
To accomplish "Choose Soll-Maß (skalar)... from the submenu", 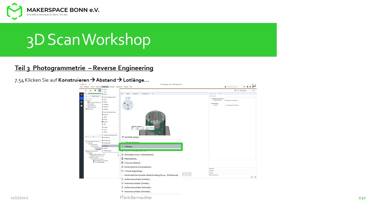I will click(150, 137).
